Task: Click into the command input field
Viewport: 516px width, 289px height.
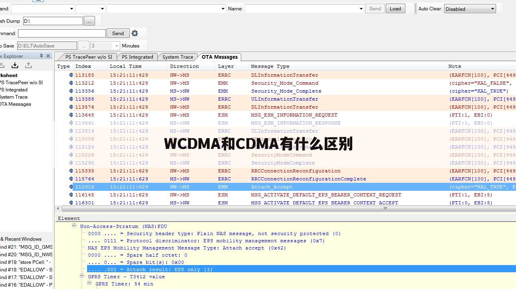Action: pos(62,33)
